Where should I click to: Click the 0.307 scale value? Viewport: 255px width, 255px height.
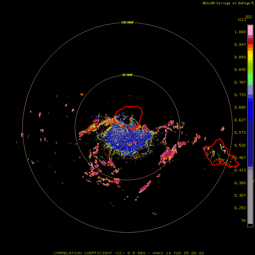[240, 195]
